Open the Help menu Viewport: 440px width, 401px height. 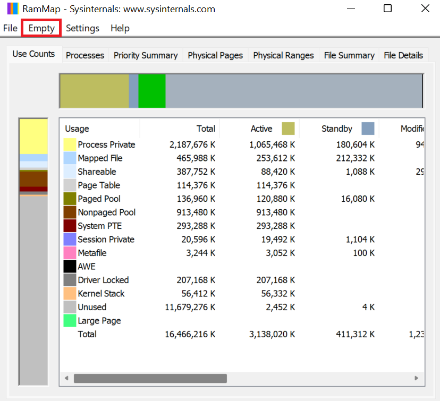tap(120, 28)
